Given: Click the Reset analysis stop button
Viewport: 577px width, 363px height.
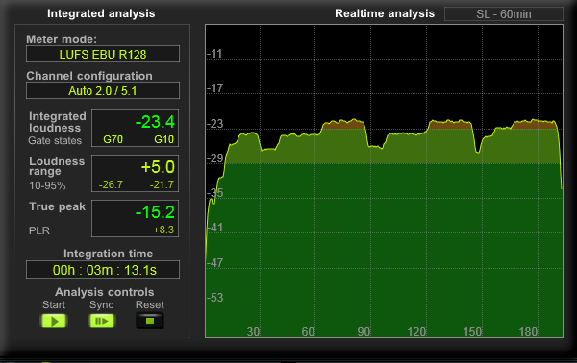Looking at the screenshot, I should click(150, 321).
